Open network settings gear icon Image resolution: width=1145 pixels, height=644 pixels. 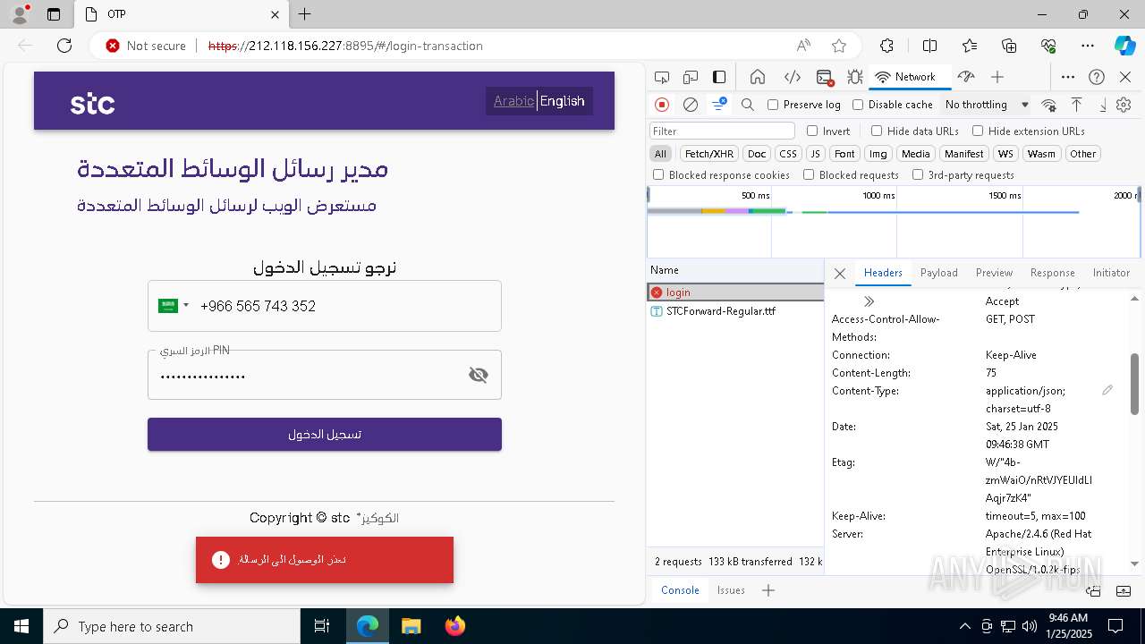pos(1124,105)
